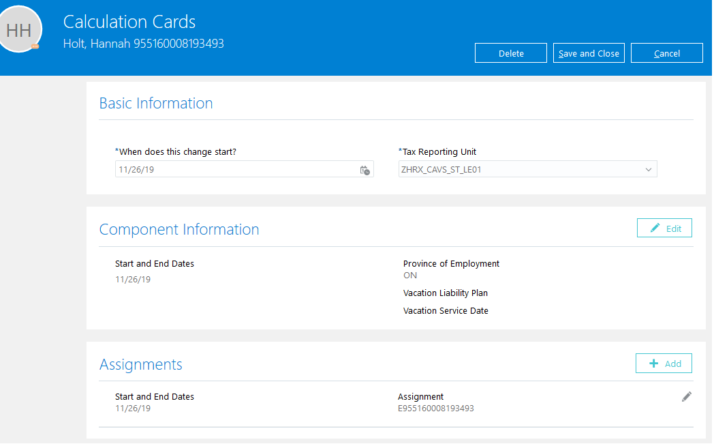Click the Delete button

tap(510, 53)
